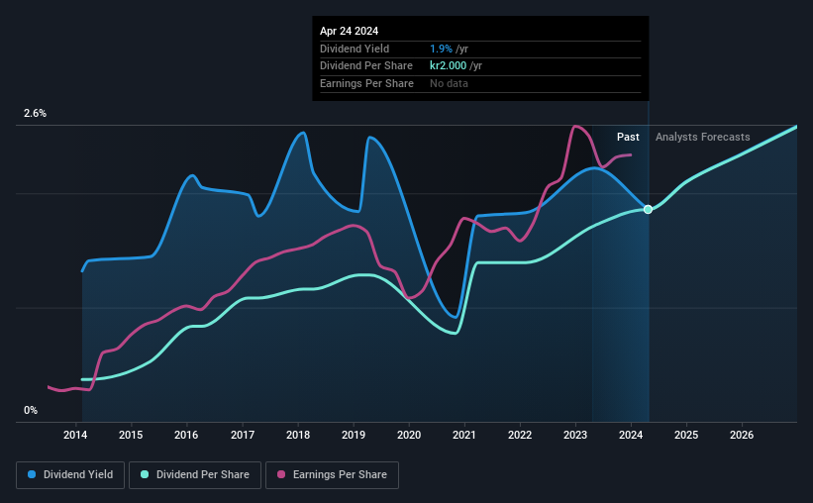Viewport: 813px width, 503px height.
Task: Click the Apr 24 2024 tooltip date
Action: pos(349,31)
